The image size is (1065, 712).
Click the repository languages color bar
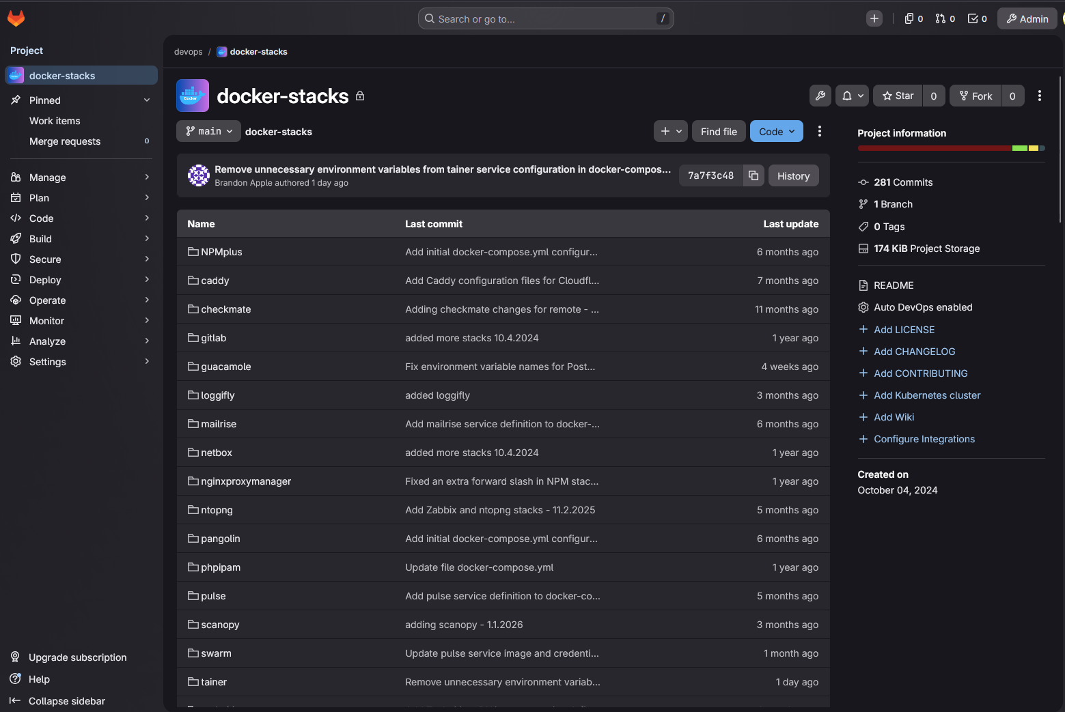(950, 148)
